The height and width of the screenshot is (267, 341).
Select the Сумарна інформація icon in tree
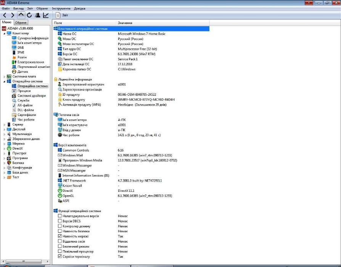14,38
